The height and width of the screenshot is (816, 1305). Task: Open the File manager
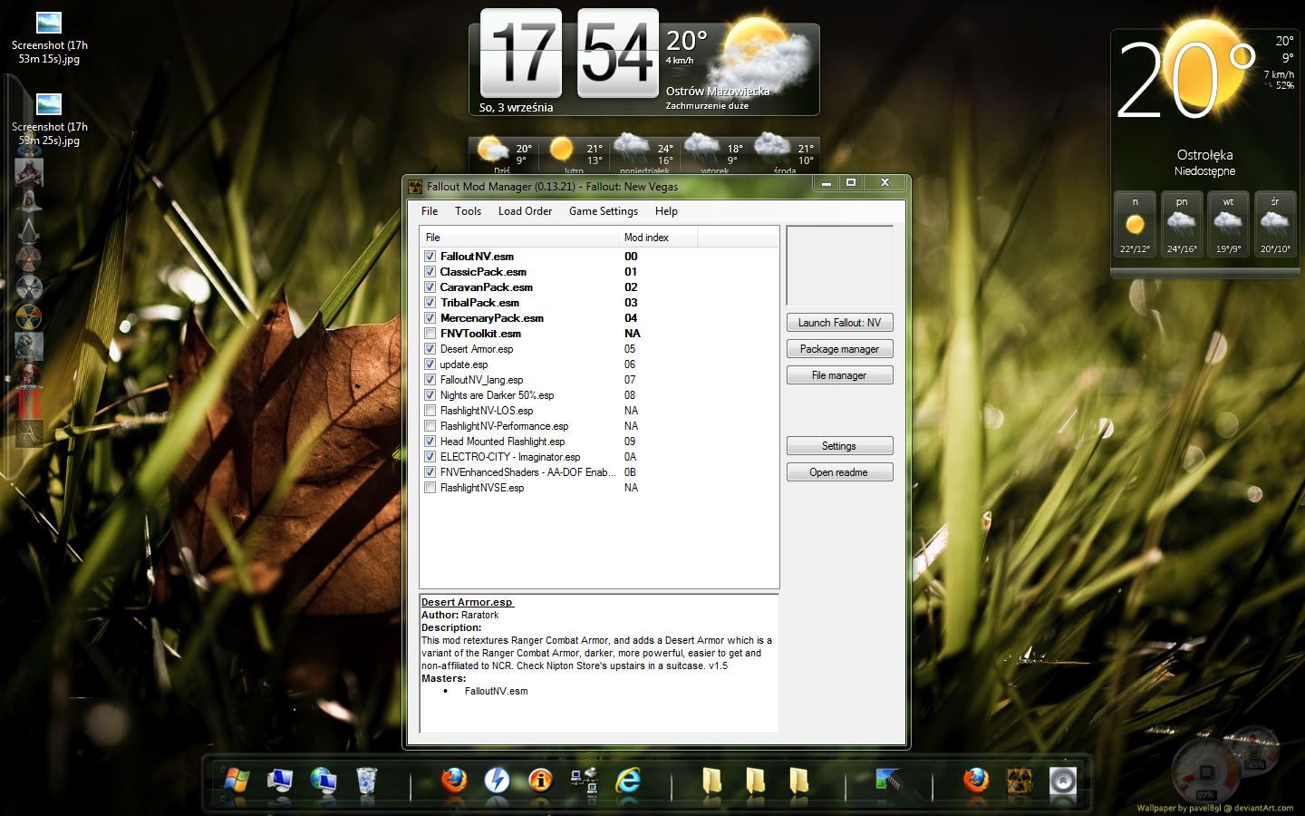point(839,375)
